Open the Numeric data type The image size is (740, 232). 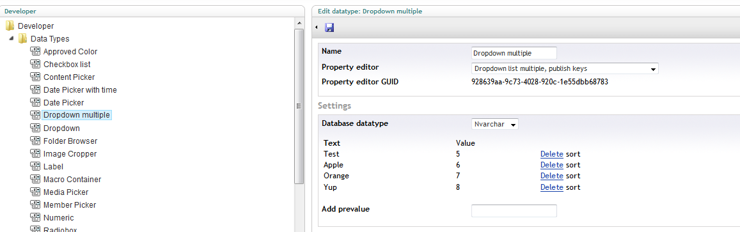point(58,217)
